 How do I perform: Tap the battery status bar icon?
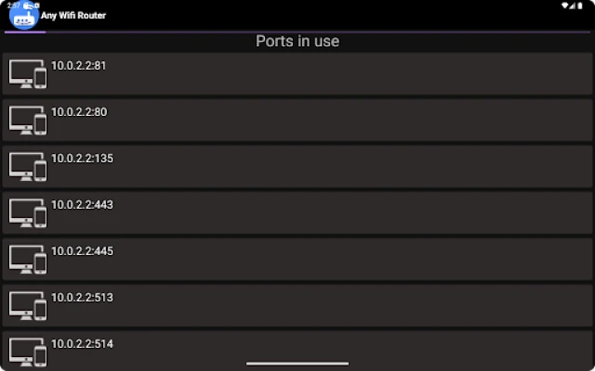click(578, 6)
